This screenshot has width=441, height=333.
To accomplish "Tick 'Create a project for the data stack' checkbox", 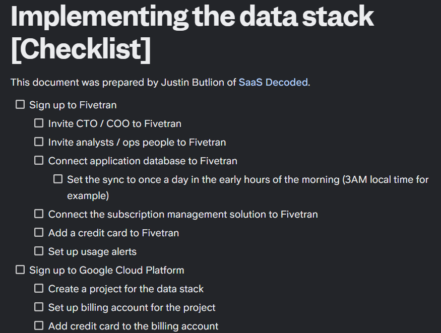I will coord(39,289).
